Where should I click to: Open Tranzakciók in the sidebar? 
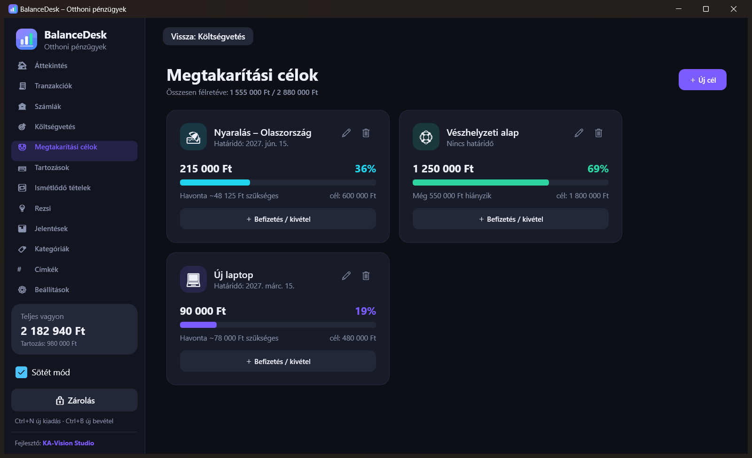tap(74, 86)
